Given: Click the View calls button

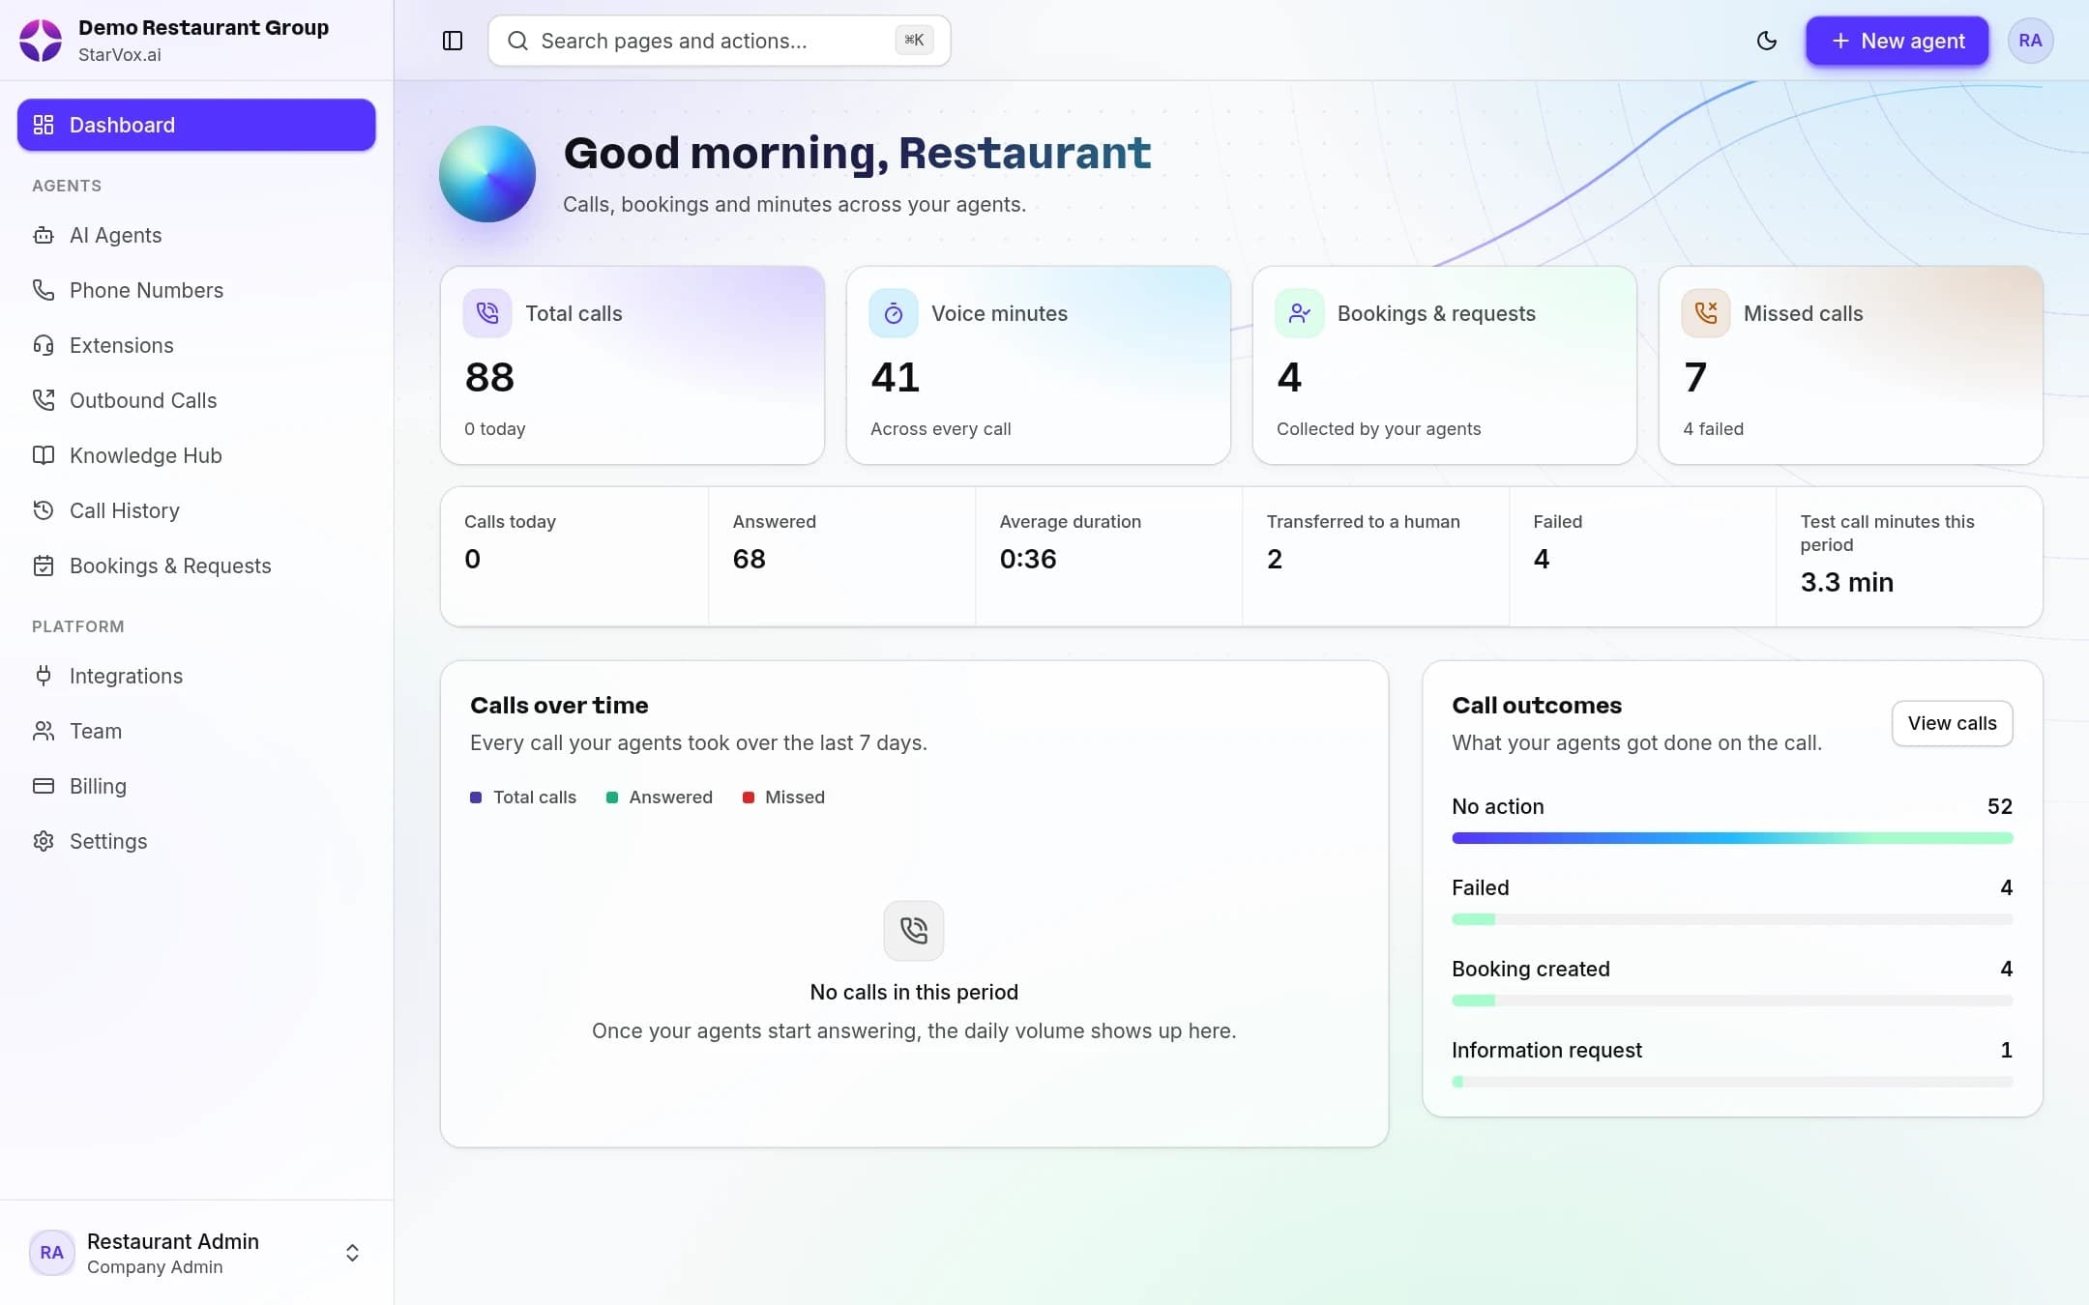Looking at the screenshot, I should click(1952, 723).
